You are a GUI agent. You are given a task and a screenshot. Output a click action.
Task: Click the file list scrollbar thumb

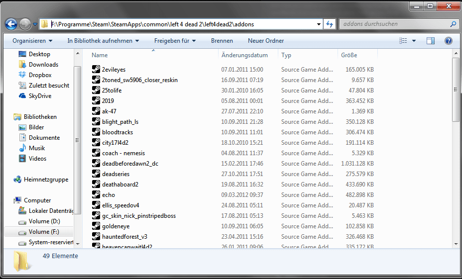click(456, 90)
